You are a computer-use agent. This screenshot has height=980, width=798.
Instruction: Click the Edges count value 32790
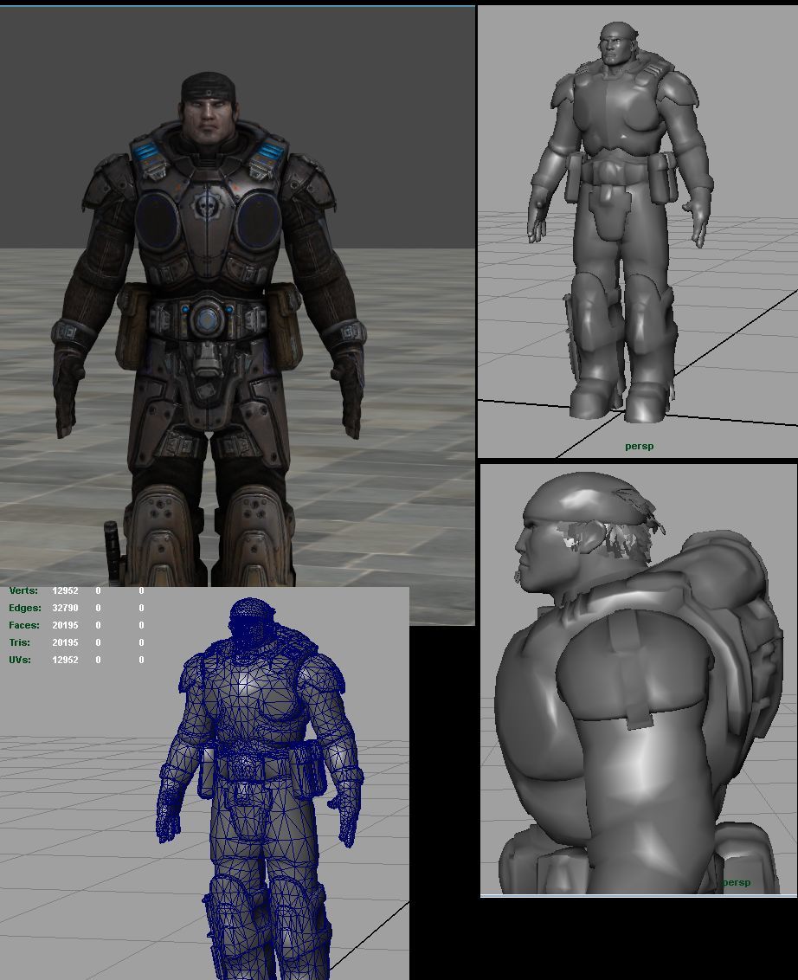66,608
